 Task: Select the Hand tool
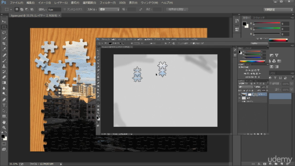point(4,122)
